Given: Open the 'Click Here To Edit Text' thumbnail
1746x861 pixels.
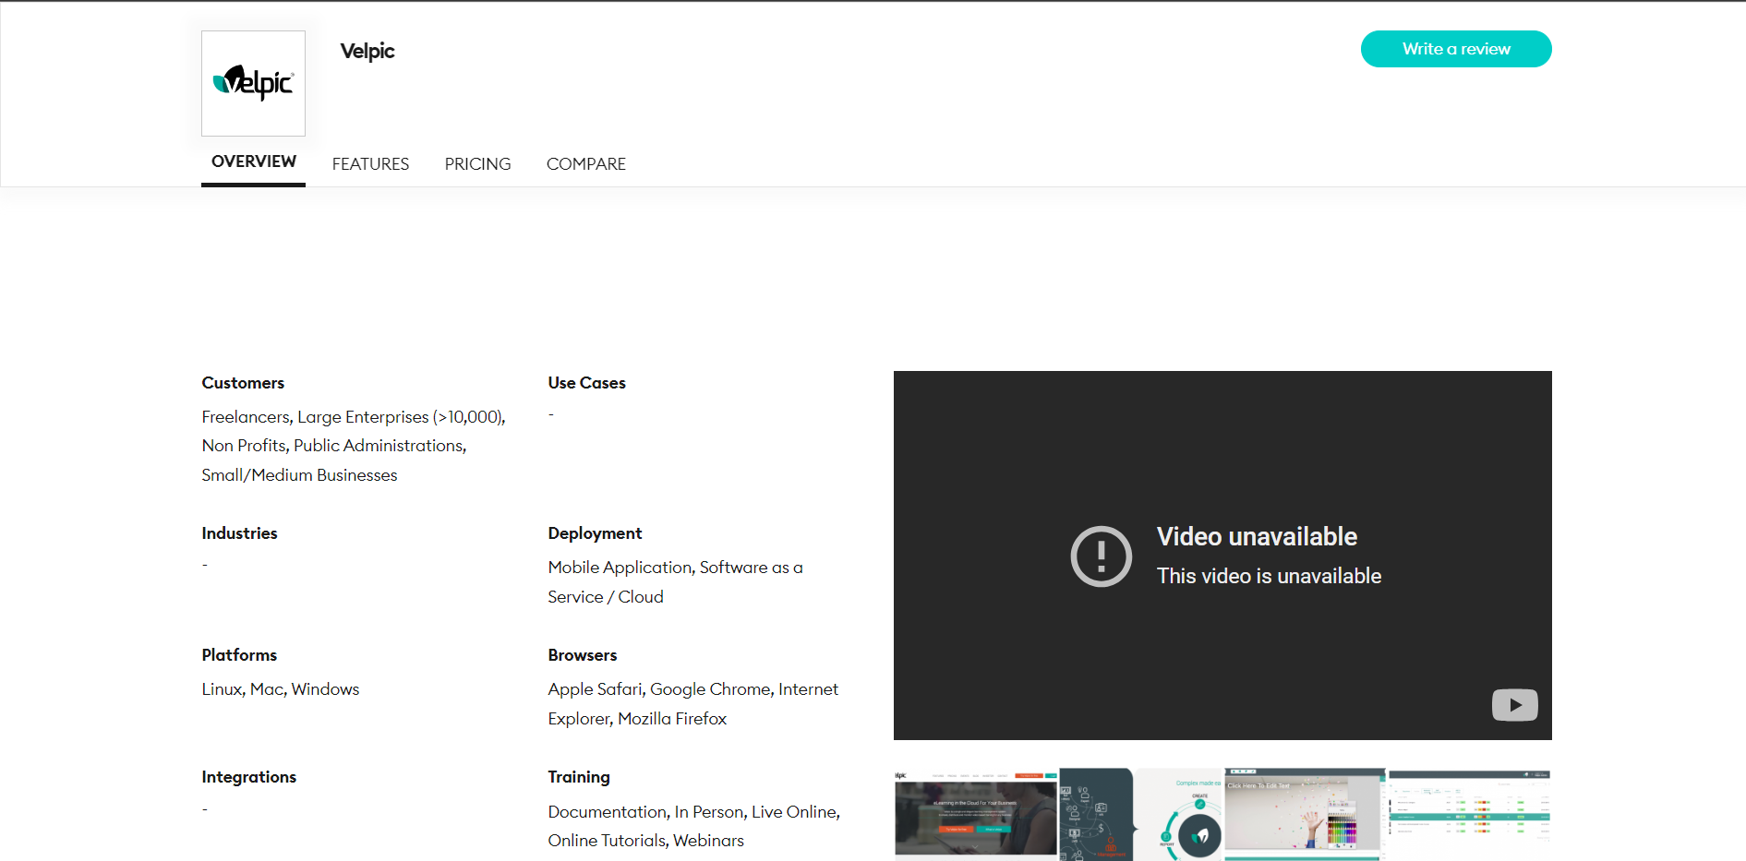Looking at the screenshot, I should [x=1303, y=815].
